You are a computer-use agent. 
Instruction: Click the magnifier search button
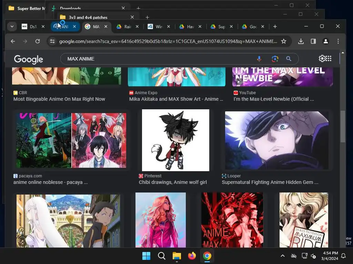coord(289,59)
